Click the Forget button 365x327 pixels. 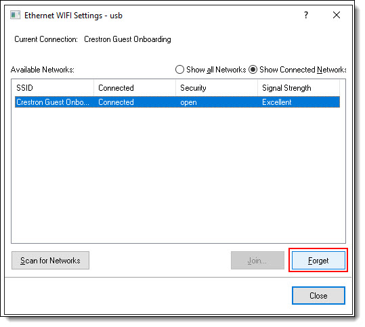click(318, 260)
